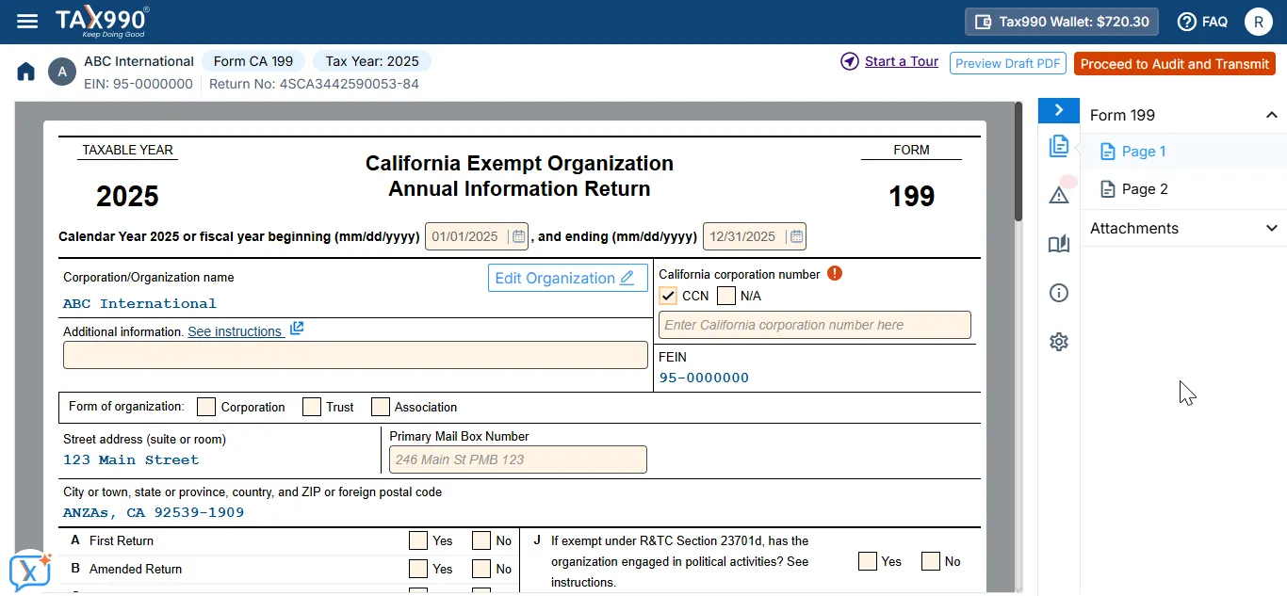Switch to Page 2 of Form 199
Viewport: 1287px width, 596px height.
(1144, 188)
